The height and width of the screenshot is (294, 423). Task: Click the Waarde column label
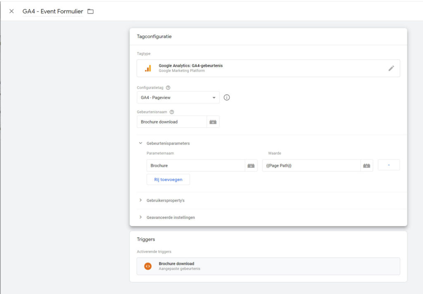coord(274,153)
